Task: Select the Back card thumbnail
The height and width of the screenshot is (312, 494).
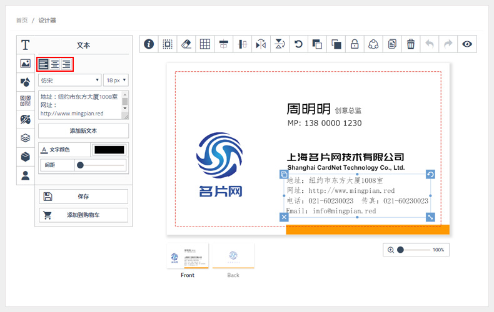Action: point(233,256)
